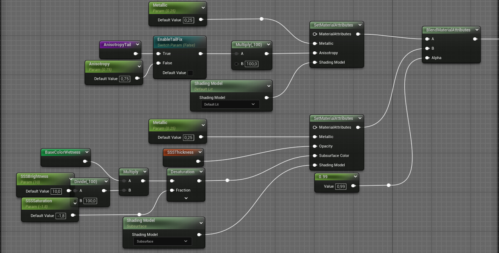
Task: Click the Desaturation output pin
Action: pyautogui.click(x=199, y=181)
